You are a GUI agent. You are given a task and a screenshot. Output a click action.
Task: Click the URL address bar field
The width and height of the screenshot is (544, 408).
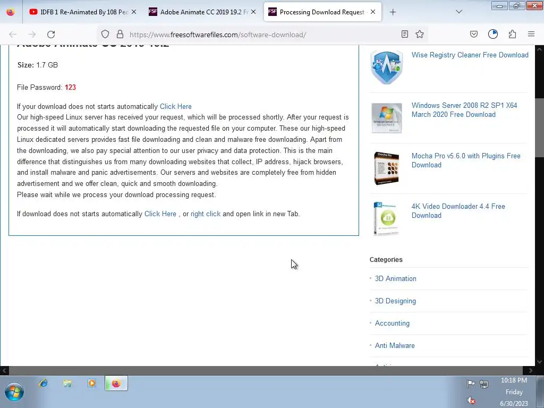(x=263, y=35)
